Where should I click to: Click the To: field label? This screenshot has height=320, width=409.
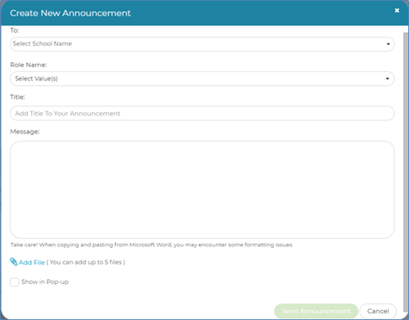(15, 30)
